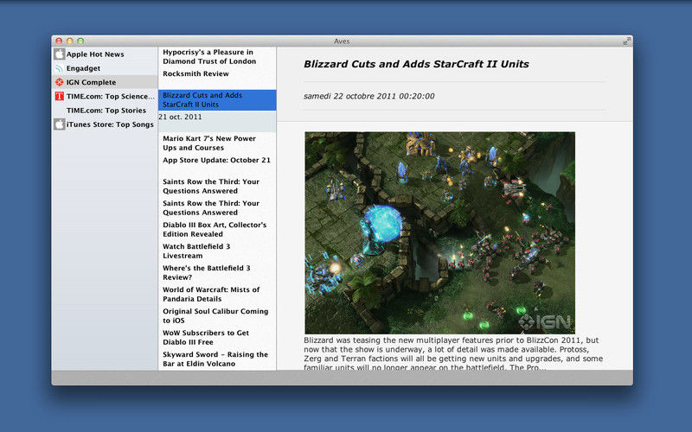Click the StarCraft II screenshot image
Image resolution: width=692 pixels, height=432 pixels.
click(439, 232)
